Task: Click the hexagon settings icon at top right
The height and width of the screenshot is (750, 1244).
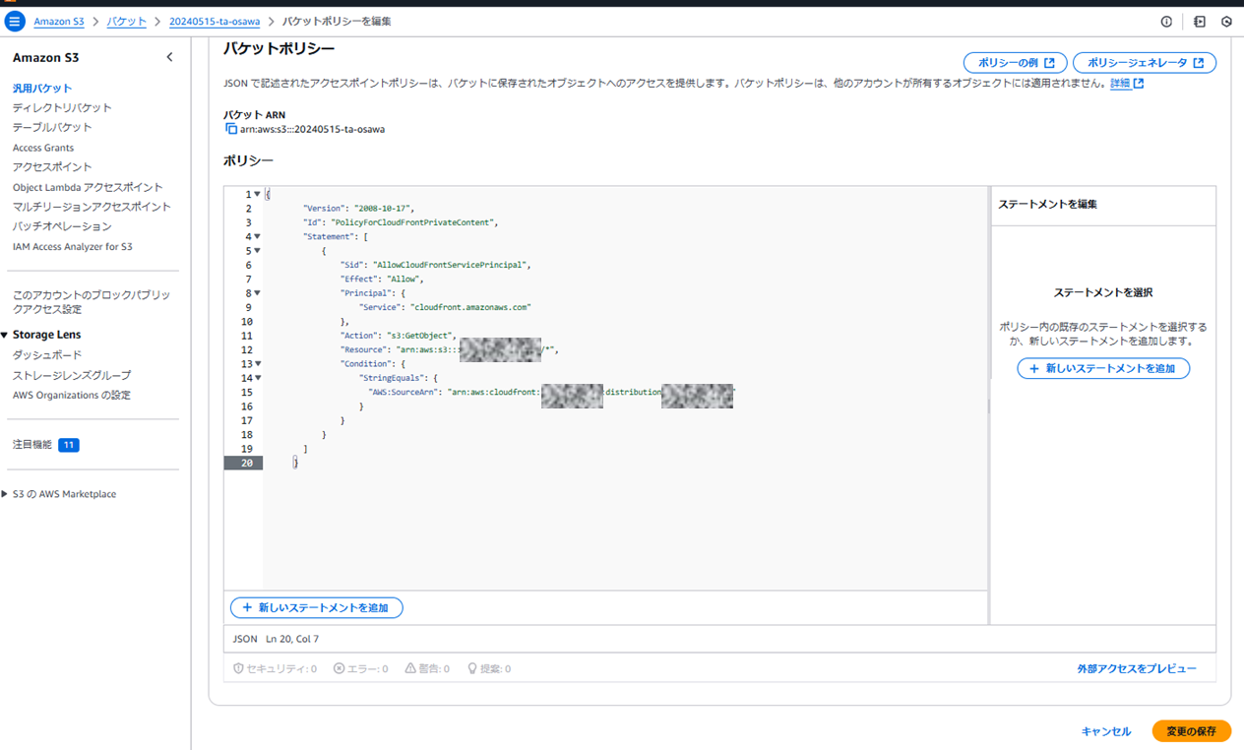Action: click(x=1226, y=22)
